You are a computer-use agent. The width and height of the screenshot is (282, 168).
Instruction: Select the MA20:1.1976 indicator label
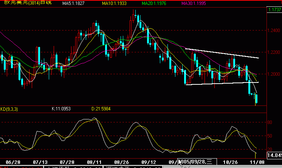(154, 3)
